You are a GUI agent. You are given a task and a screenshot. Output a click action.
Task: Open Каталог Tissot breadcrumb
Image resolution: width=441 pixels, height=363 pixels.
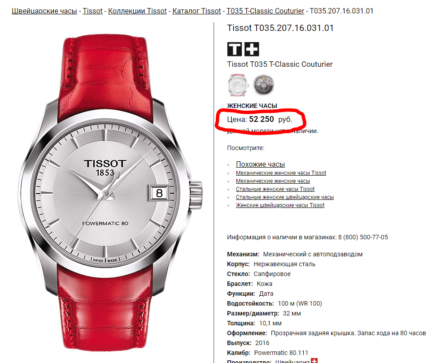point(196,11)
